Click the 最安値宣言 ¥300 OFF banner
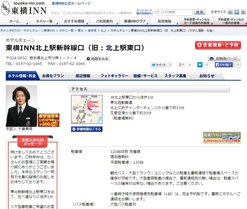247x209 pixels. [49, 120]
